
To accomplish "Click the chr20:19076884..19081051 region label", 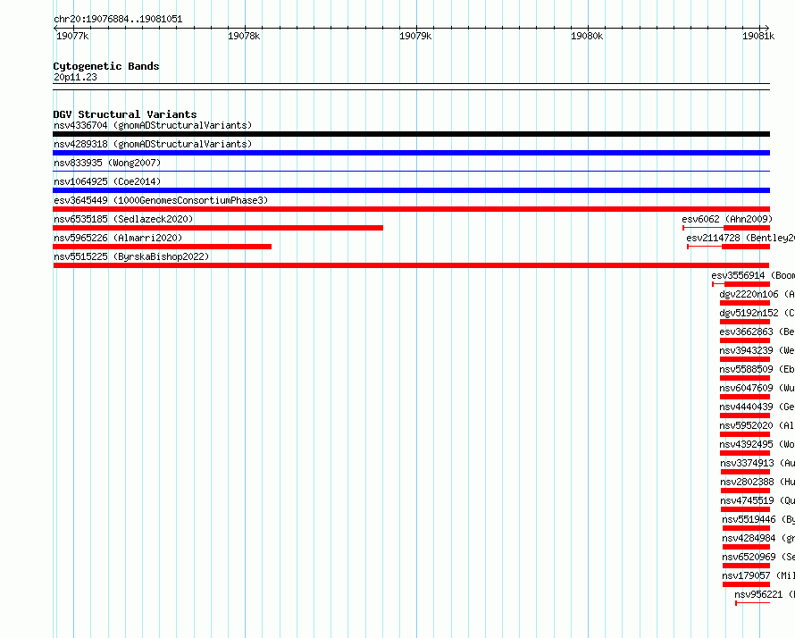I will [x=118, y=19].
